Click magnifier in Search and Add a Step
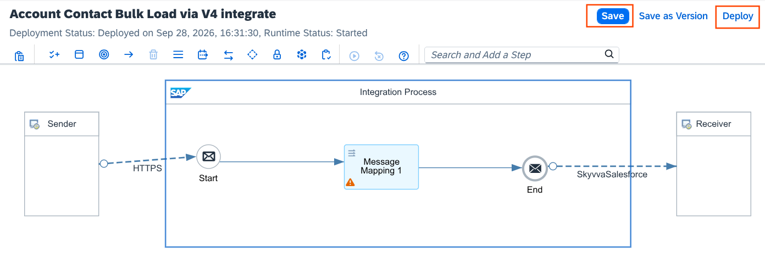 609,54
